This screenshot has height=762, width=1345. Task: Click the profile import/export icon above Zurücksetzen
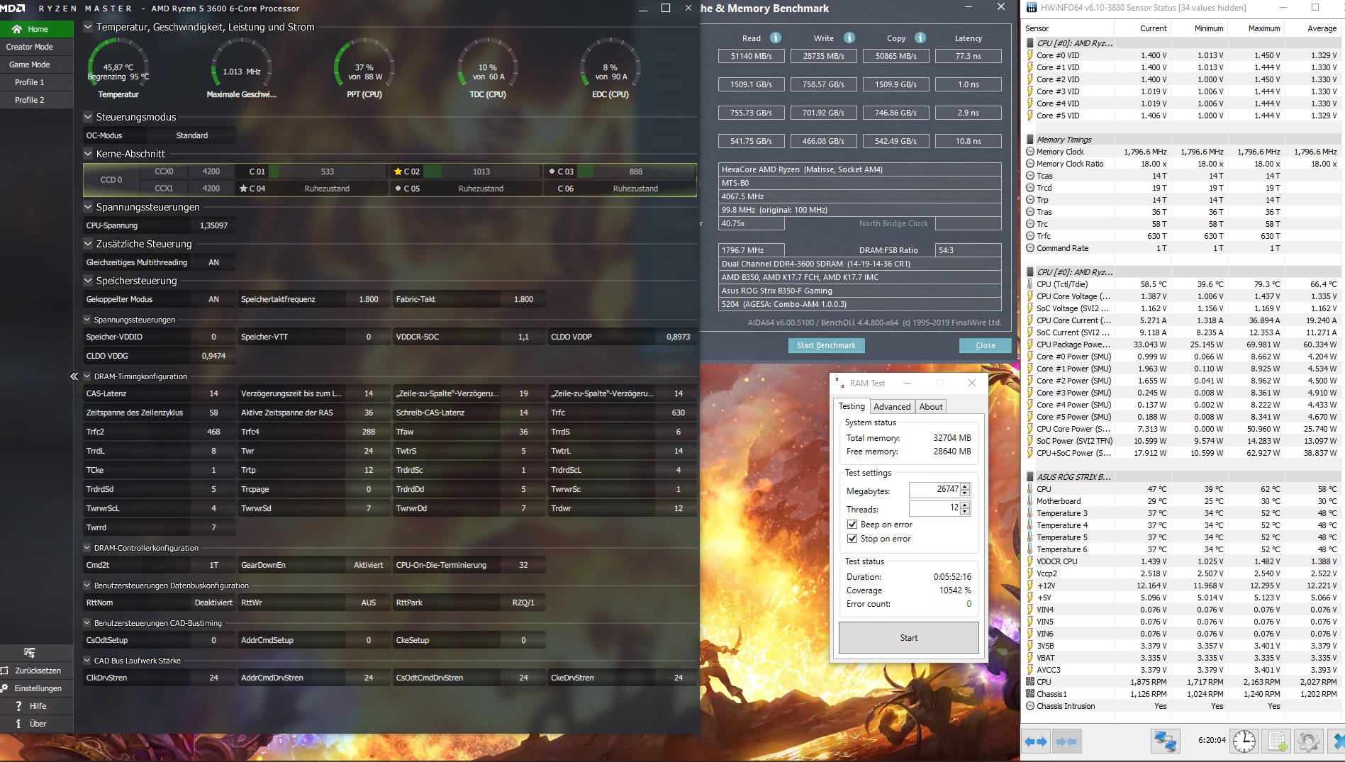(30, 652)
